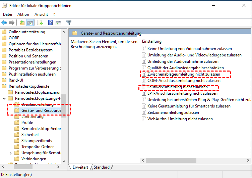Click the Back arrow toolbar icon

(x=4, y=23)
